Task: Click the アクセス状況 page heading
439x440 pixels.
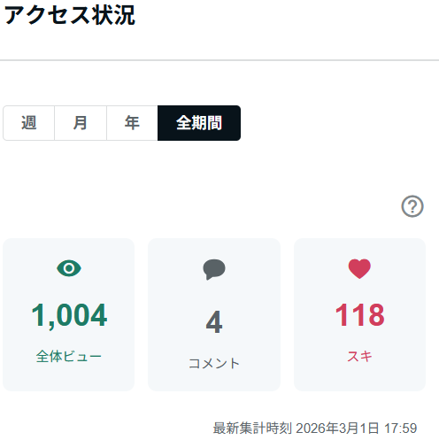Action: click(70, 15)
